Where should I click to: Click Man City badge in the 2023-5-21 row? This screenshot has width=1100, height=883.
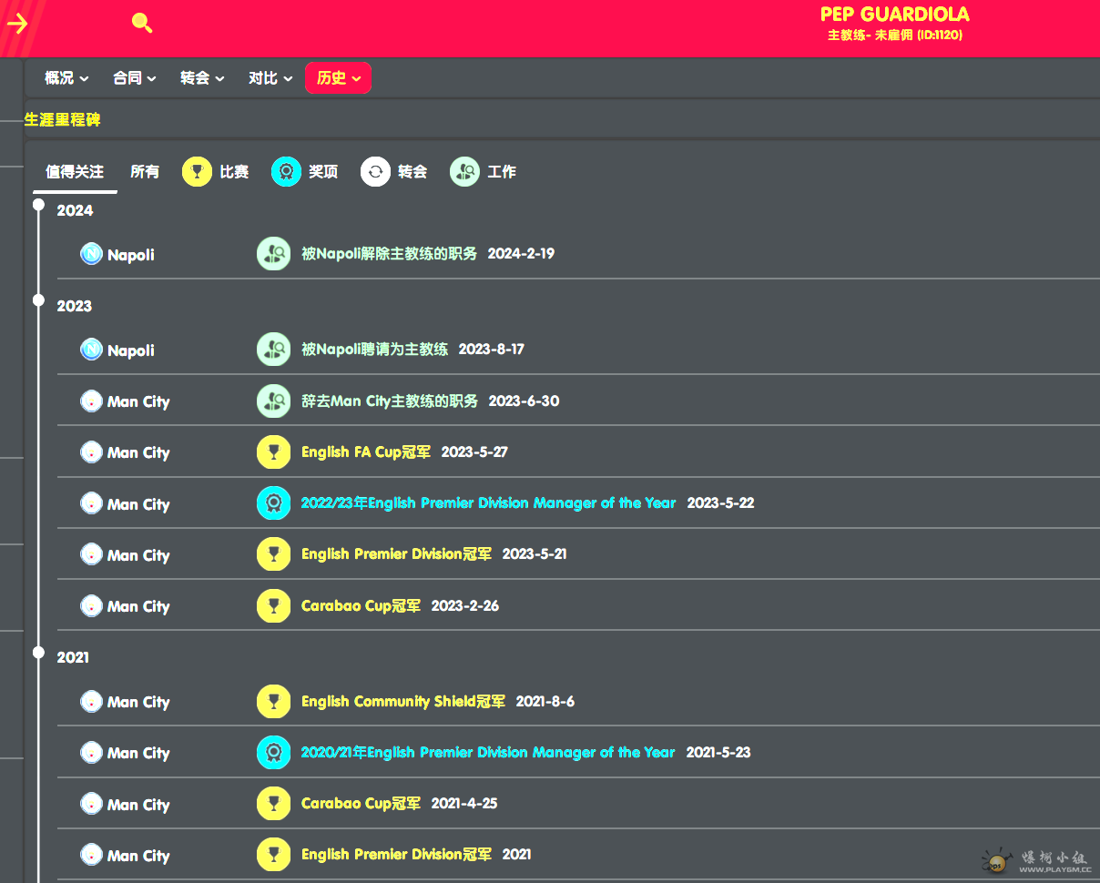click(91, 554)
